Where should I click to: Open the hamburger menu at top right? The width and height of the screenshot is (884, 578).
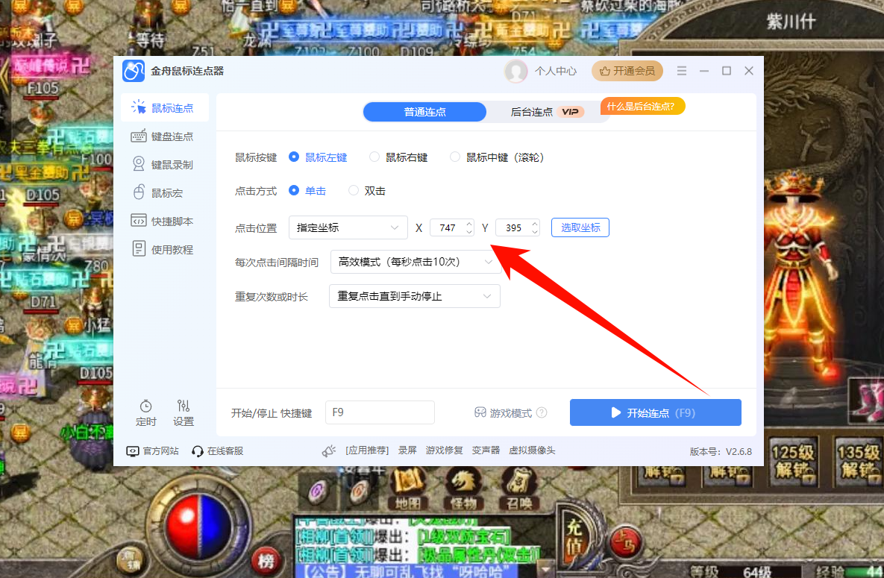pyautogui.click(x=681, y=70)
